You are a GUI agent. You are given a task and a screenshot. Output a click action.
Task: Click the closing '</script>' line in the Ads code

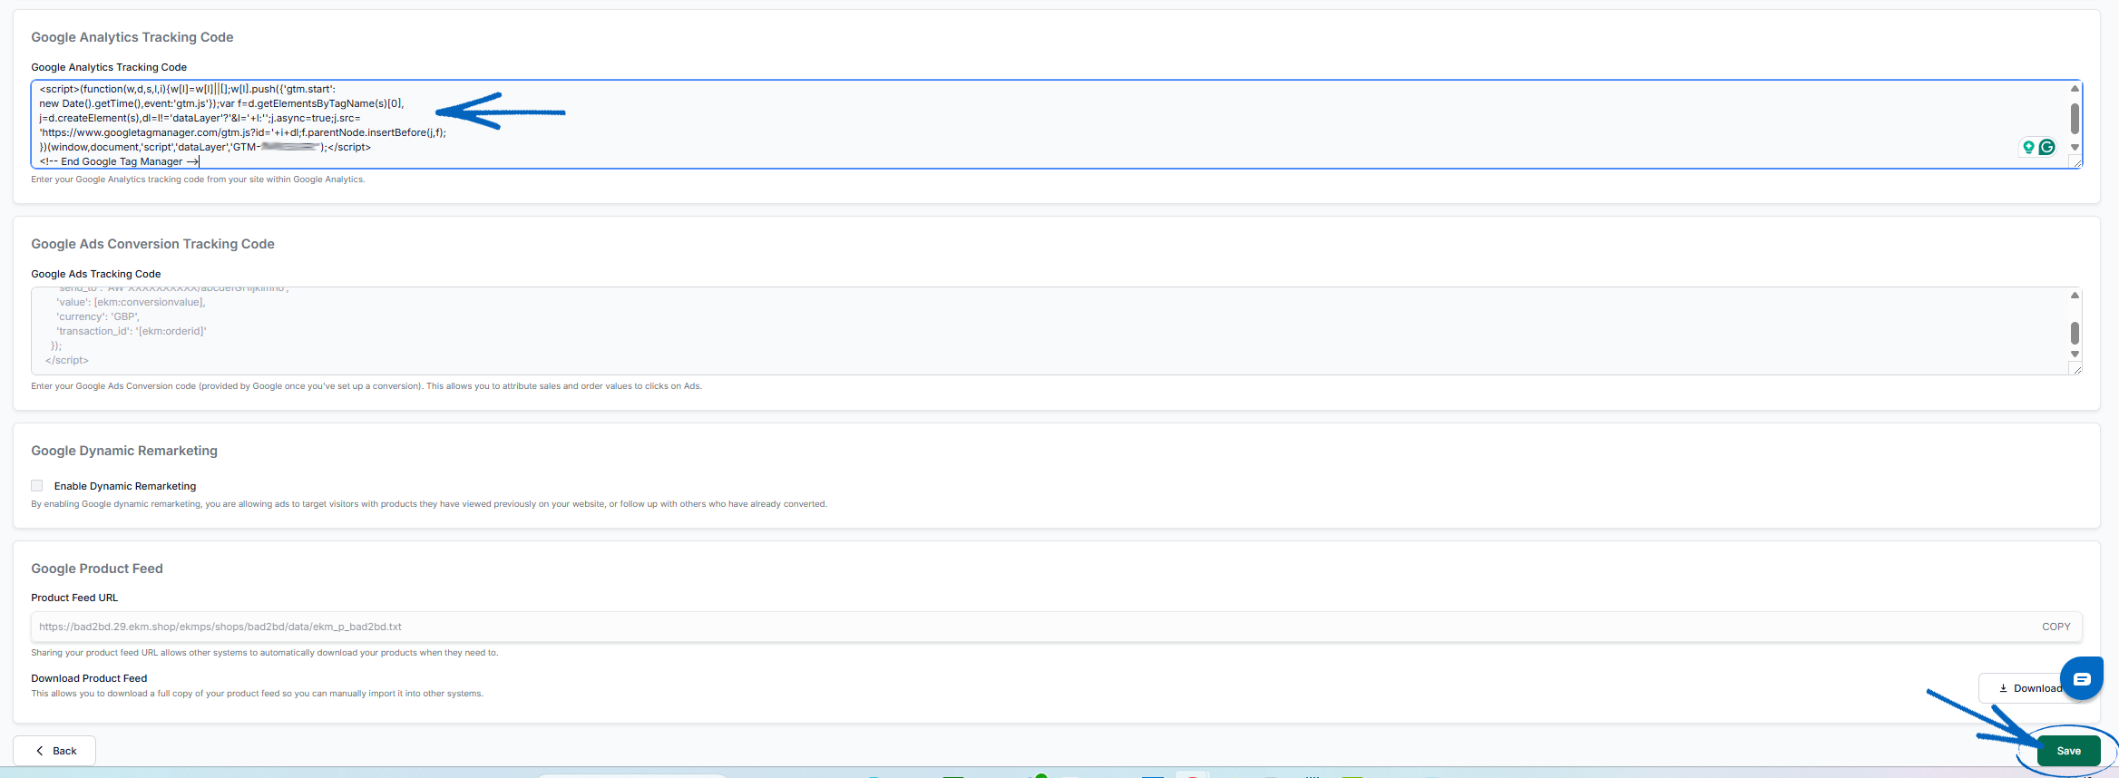click(67, 360)
